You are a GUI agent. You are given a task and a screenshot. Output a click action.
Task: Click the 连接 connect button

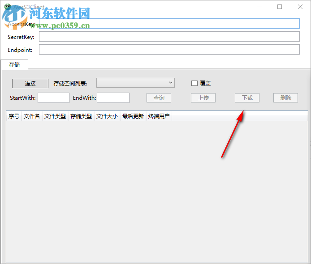click(30, 83)
